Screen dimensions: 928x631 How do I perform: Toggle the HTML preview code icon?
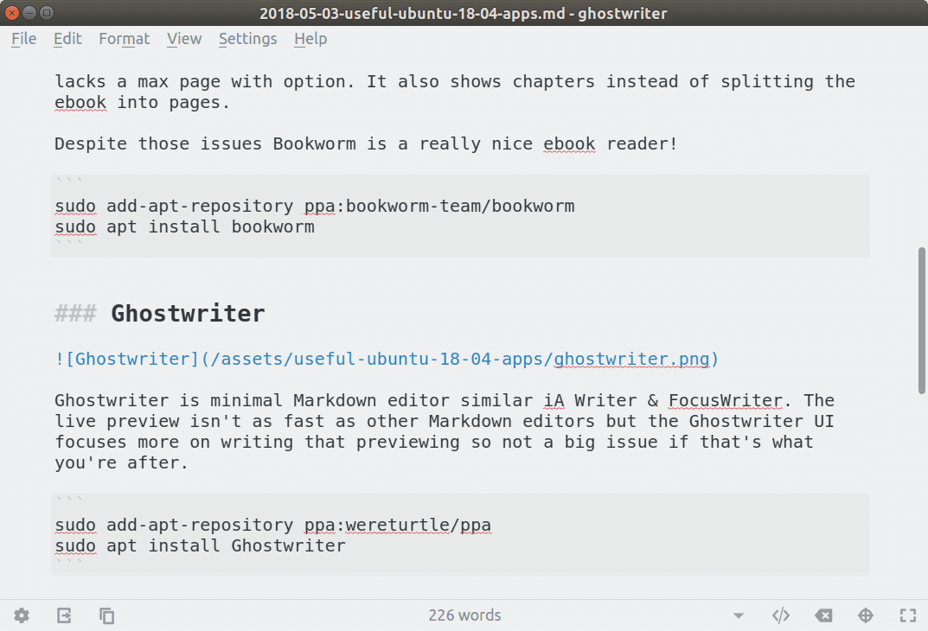tap(781, 615)
